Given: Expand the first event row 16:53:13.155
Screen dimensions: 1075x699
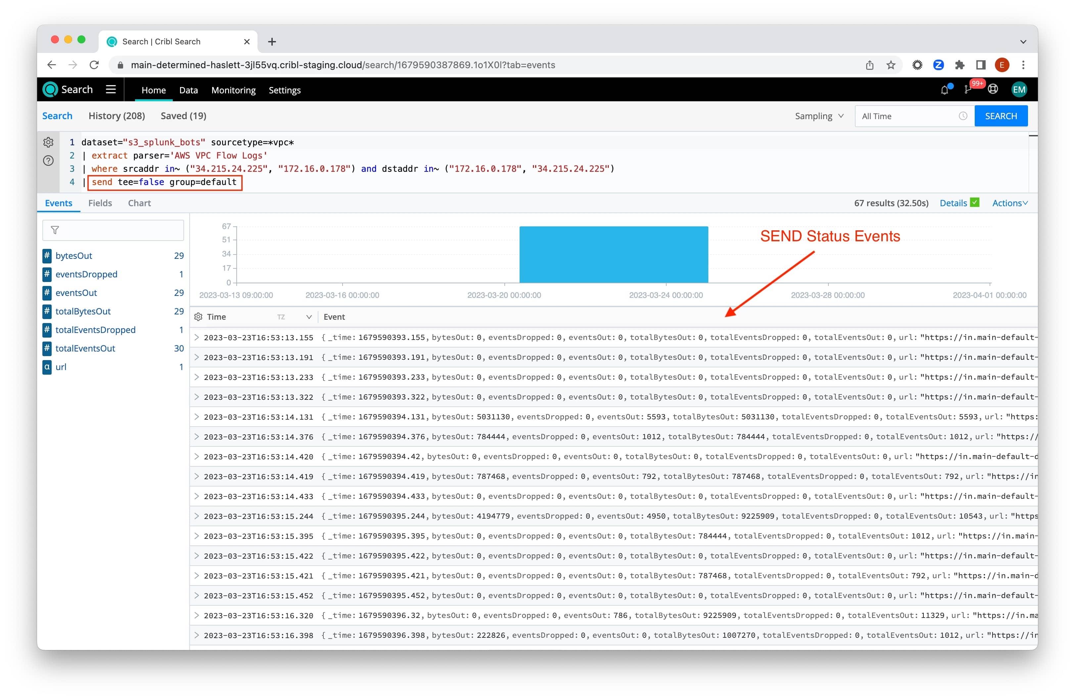Looking at the screenshot, I should [197, 337].
